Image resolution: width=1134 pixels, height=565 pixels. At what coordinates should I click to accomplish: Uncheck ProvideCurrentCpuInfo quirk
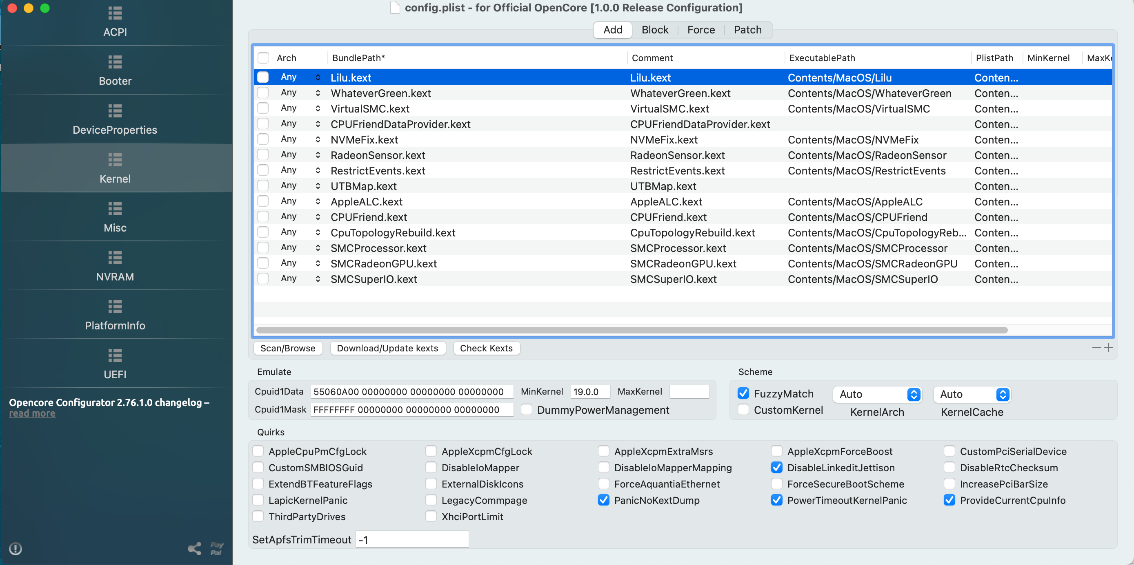(x=949, y=500)
